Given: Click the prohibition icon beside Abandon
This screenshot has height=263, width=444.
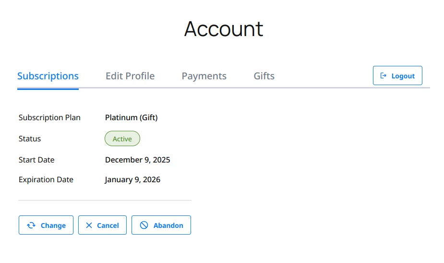Looking at the screenshot, I should (144, 225).
